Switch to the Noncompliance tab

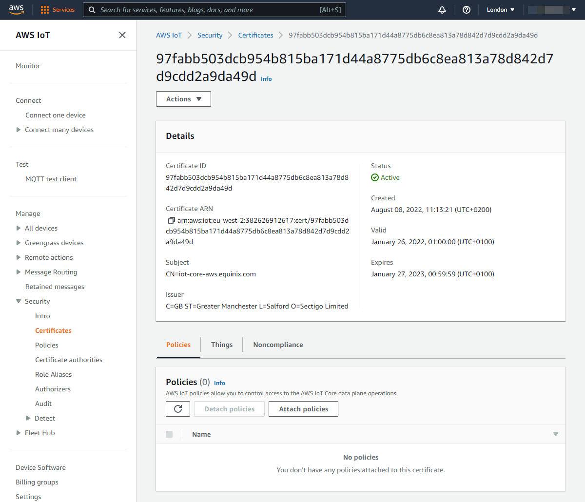pos(278,345)
